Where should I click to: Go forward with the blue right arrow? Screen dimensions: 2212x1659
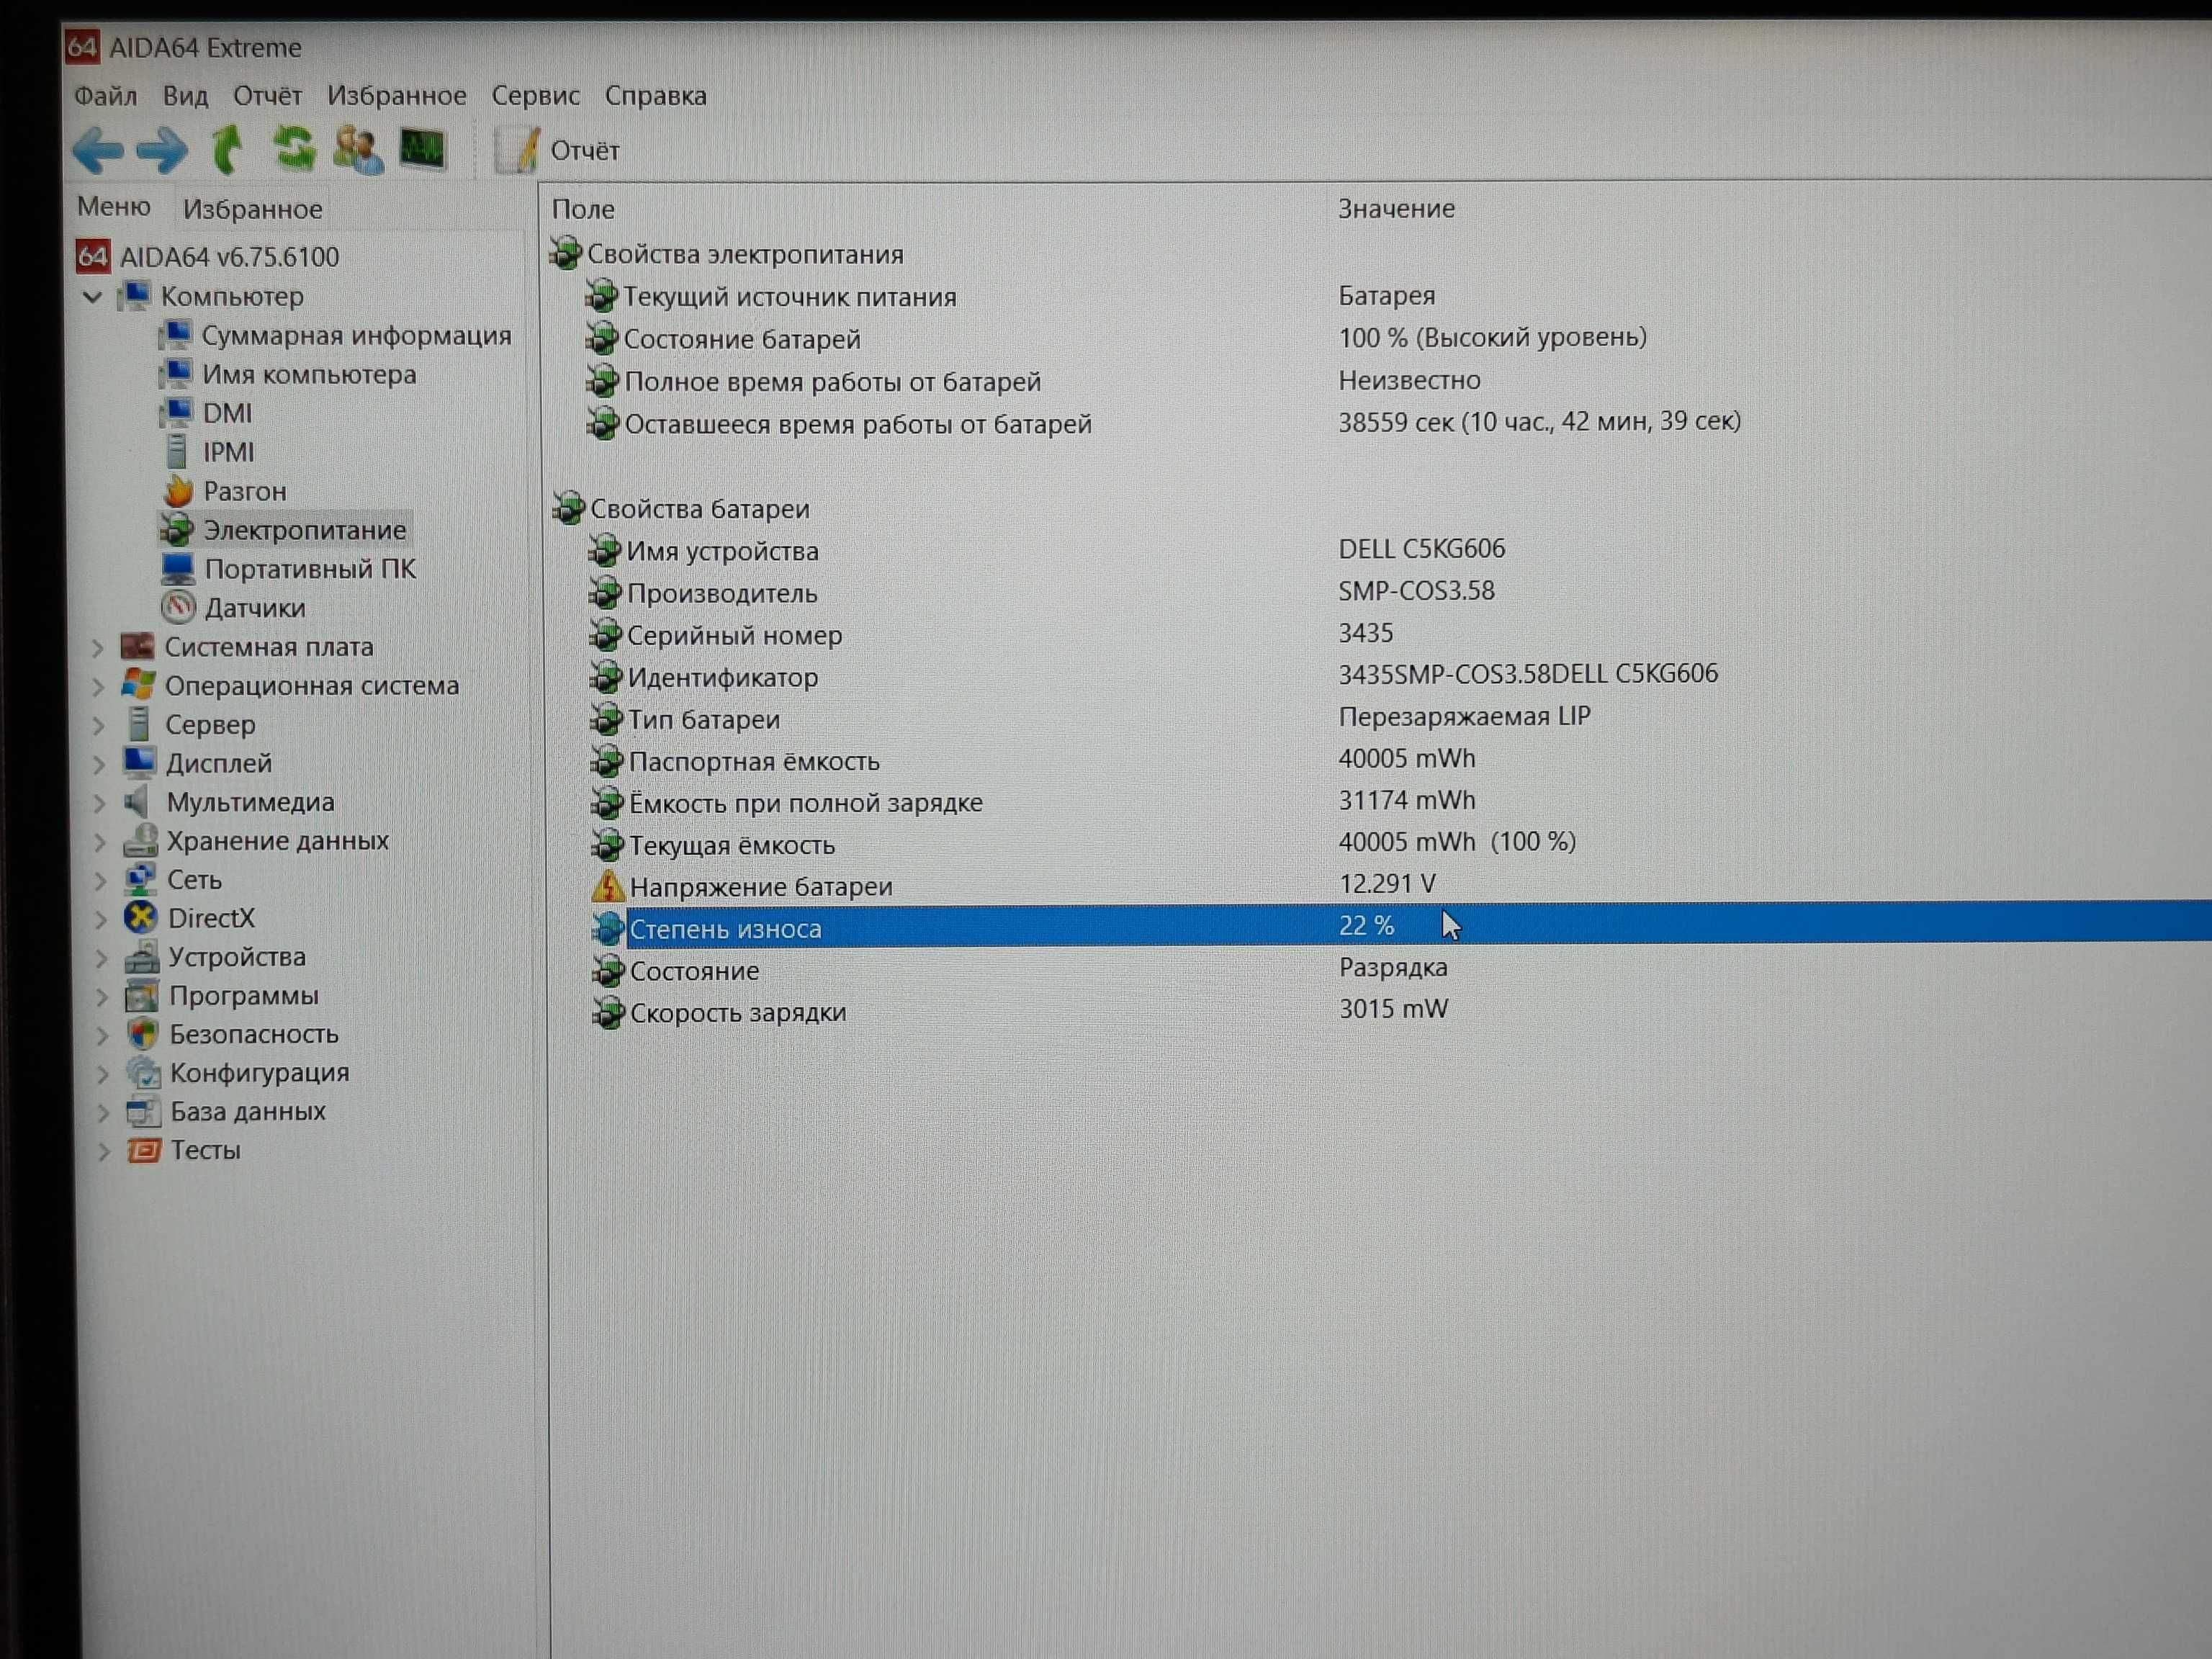pos(161,151)
